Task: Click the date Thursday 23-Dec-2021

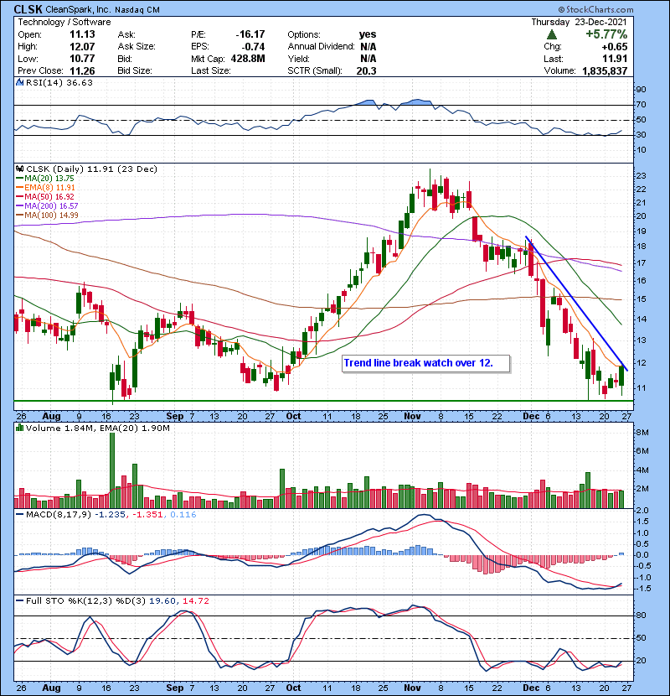Action: [579, 22]
